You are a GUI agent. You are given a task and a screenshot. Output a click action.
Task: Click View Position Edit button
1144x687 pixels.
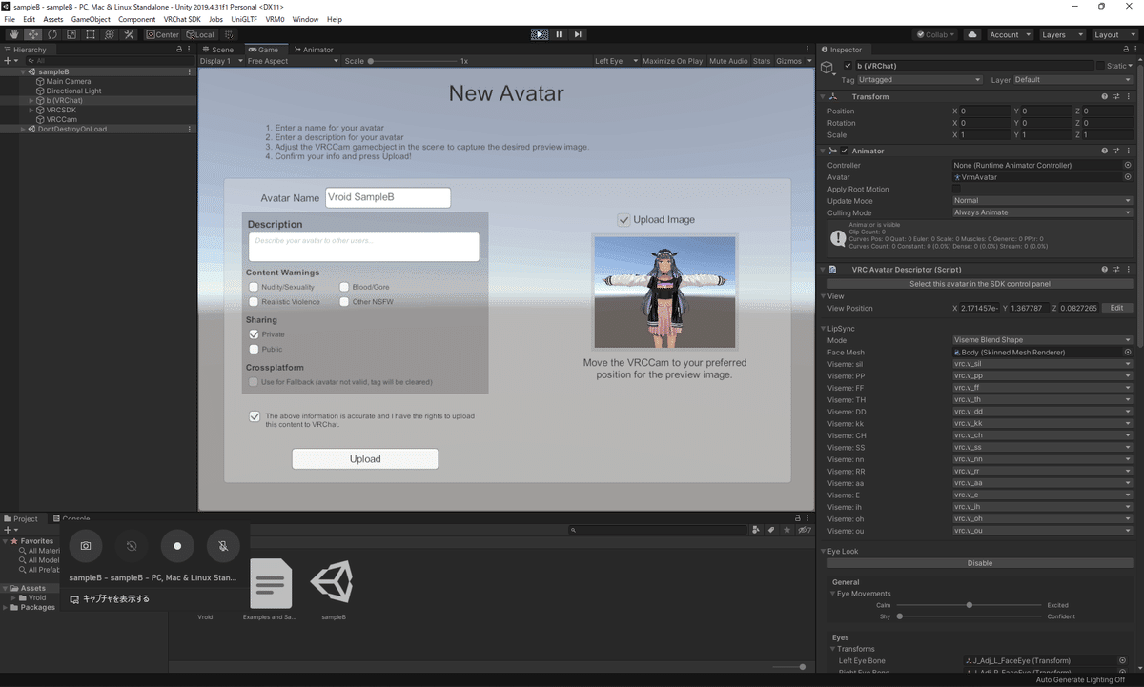[x=1117, y=309]
